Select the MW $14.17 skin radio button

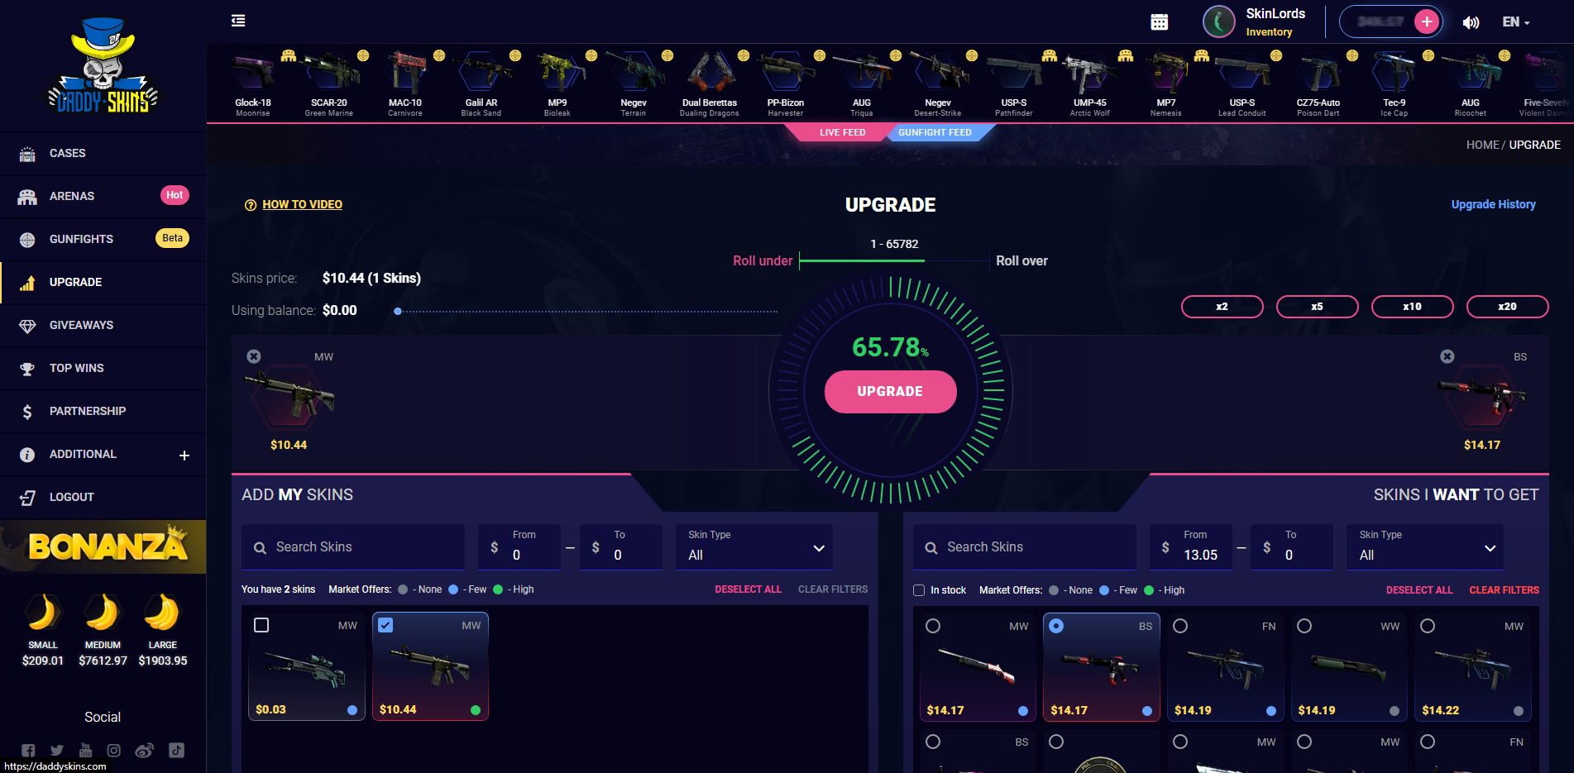[933, 626]
